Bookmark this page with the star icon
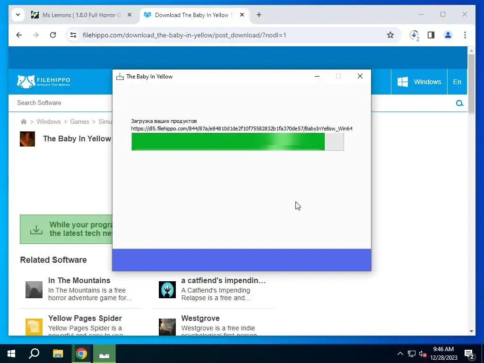The image size is (484, 363). (x=390, y=35)
